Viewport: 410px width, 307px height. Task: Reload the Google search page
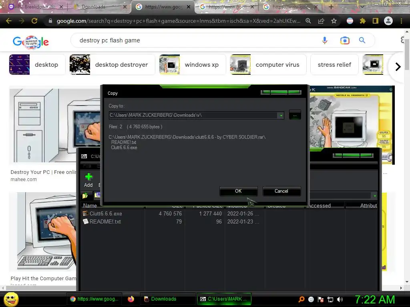pyautogui.click(x=34, y=21)
